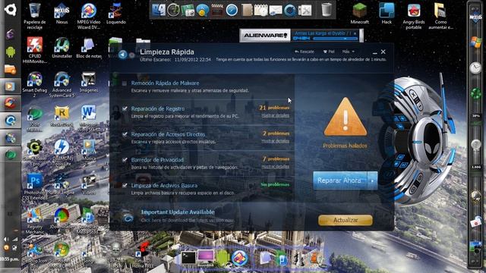Seek within the Alienware player progress bar
The height and width of the screenshot is (273, 486).
336,39
